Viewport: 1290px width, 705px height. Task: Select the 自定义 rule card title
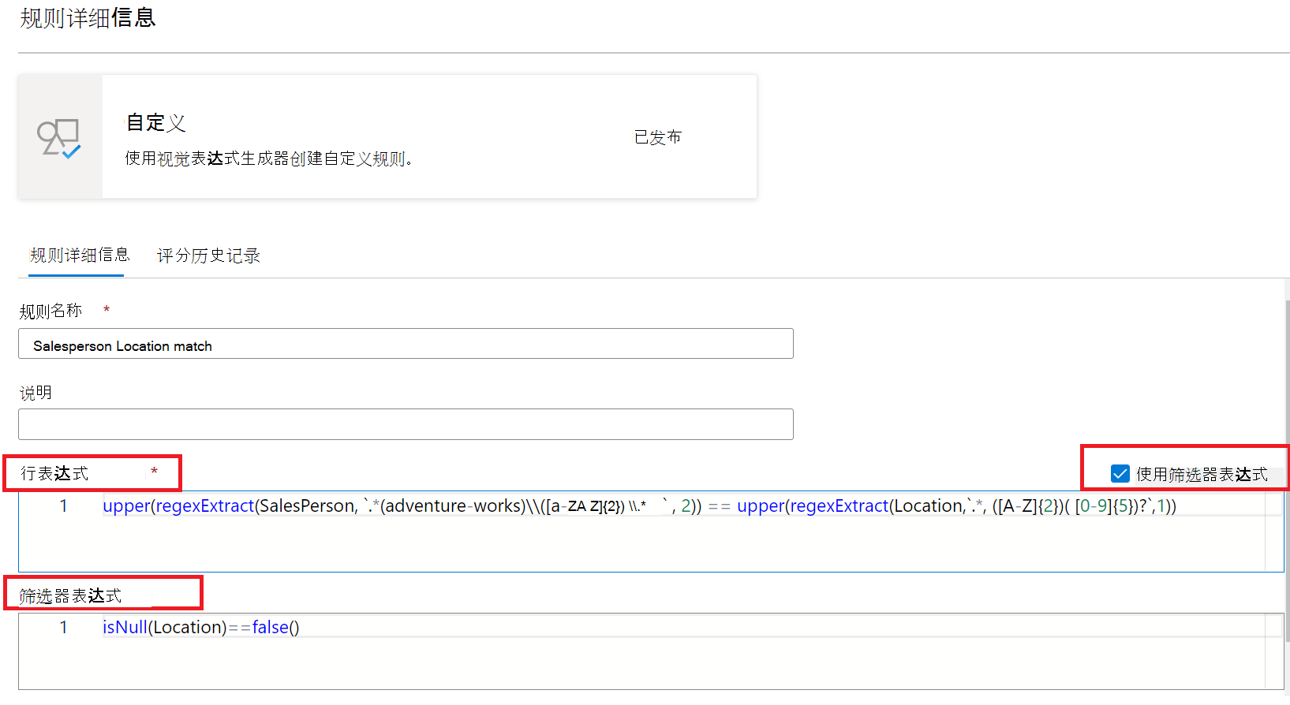156,123
